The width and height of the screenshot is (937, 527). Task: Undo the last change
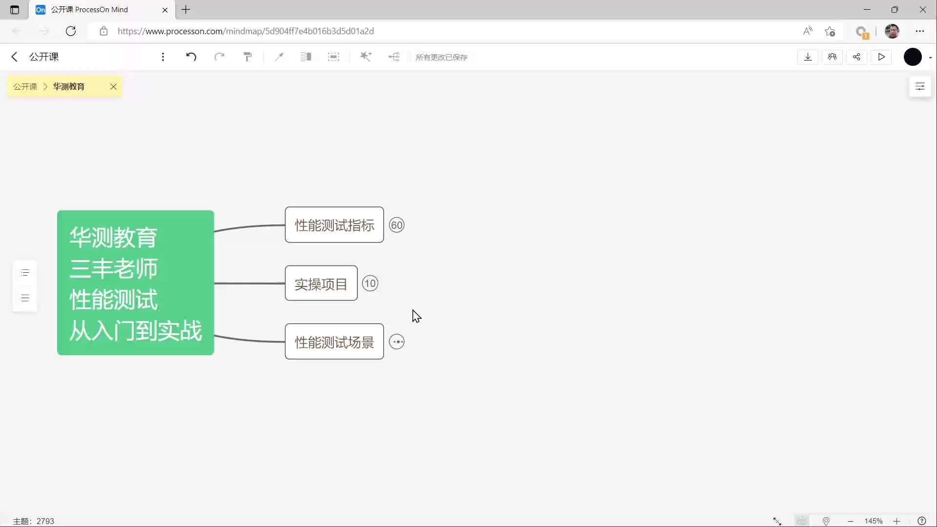coord(191,57)
